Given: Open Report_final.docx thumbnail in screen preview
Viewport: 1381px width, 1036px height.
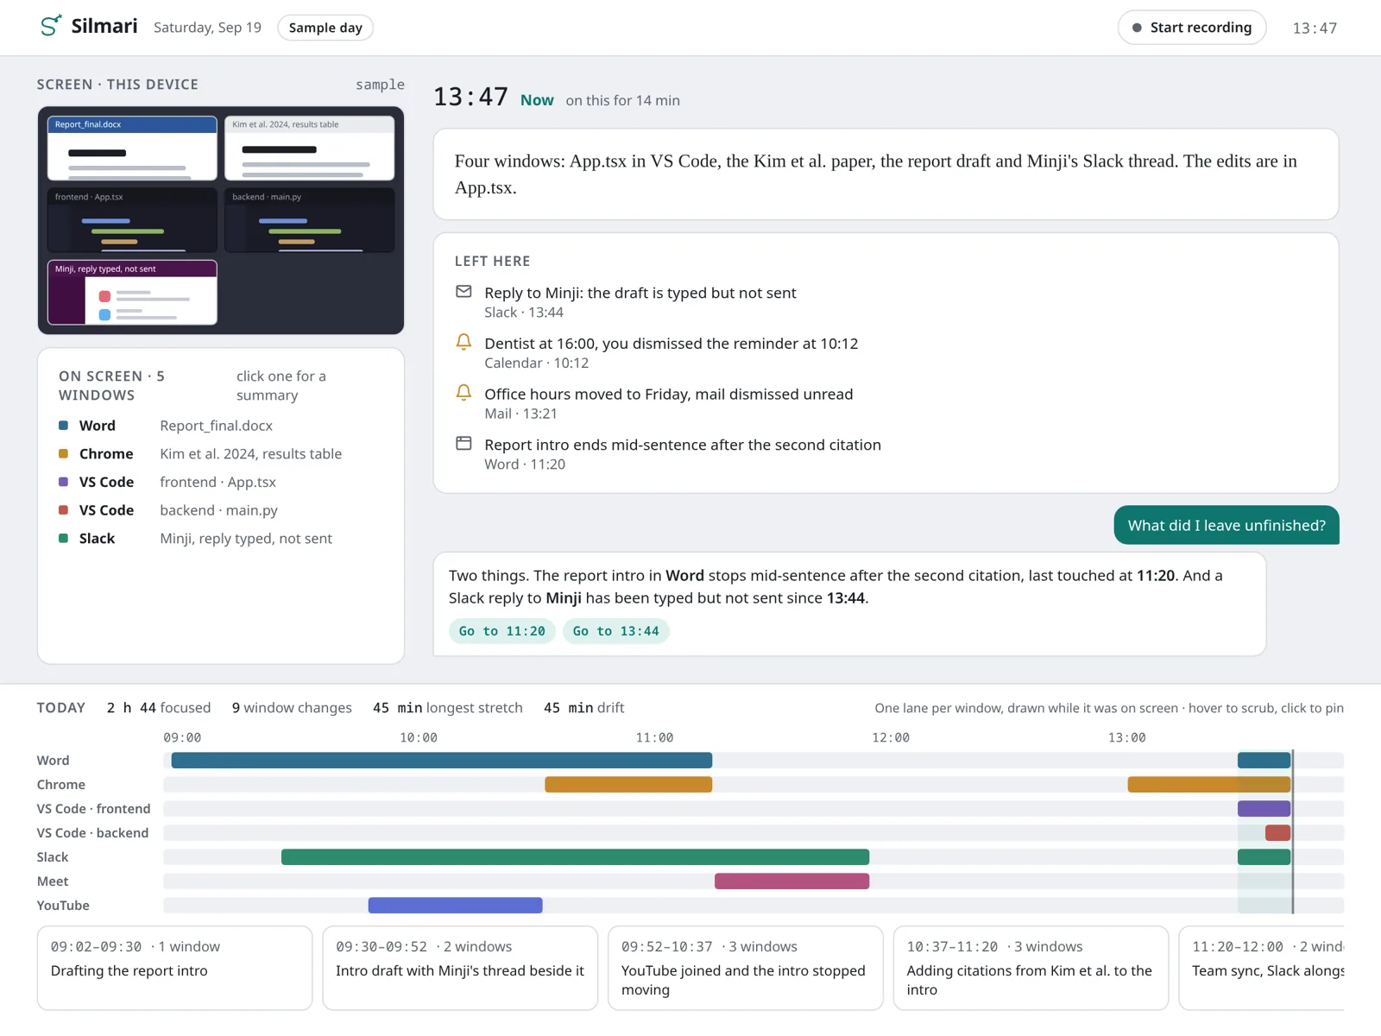Looking at the screenshot, I should [x=132, y=148].
